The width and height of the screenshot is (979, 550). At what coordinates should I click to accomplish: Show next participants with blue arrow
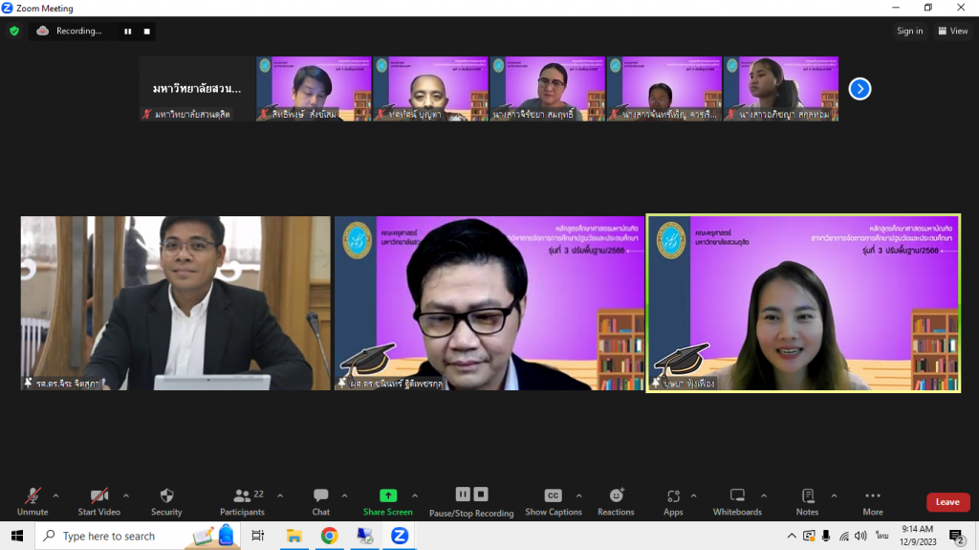859,89
